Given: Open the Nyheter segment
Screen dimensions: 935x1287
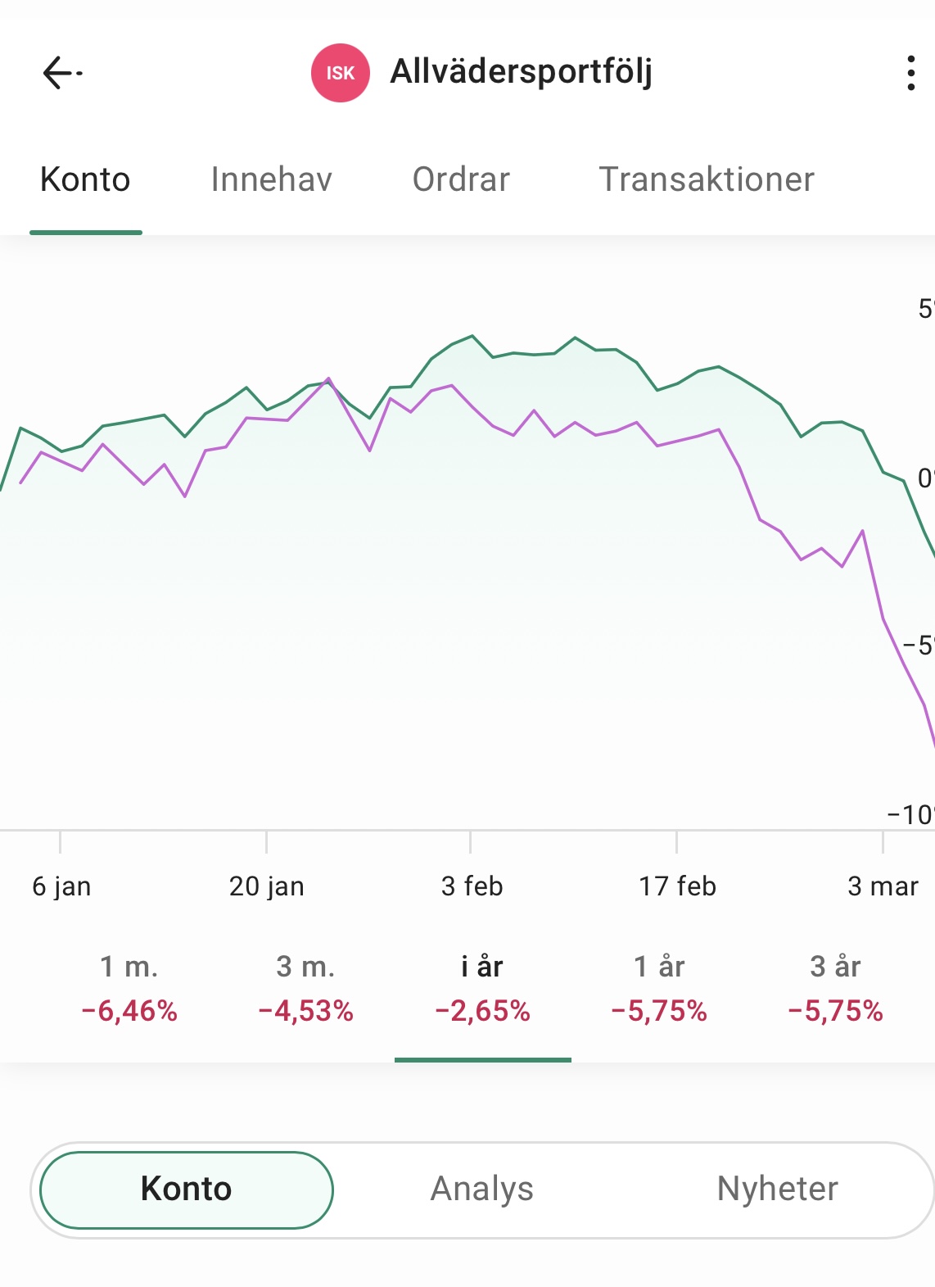Looking at the screenshot, I should pyautogui.click(x=777, y=1190).
